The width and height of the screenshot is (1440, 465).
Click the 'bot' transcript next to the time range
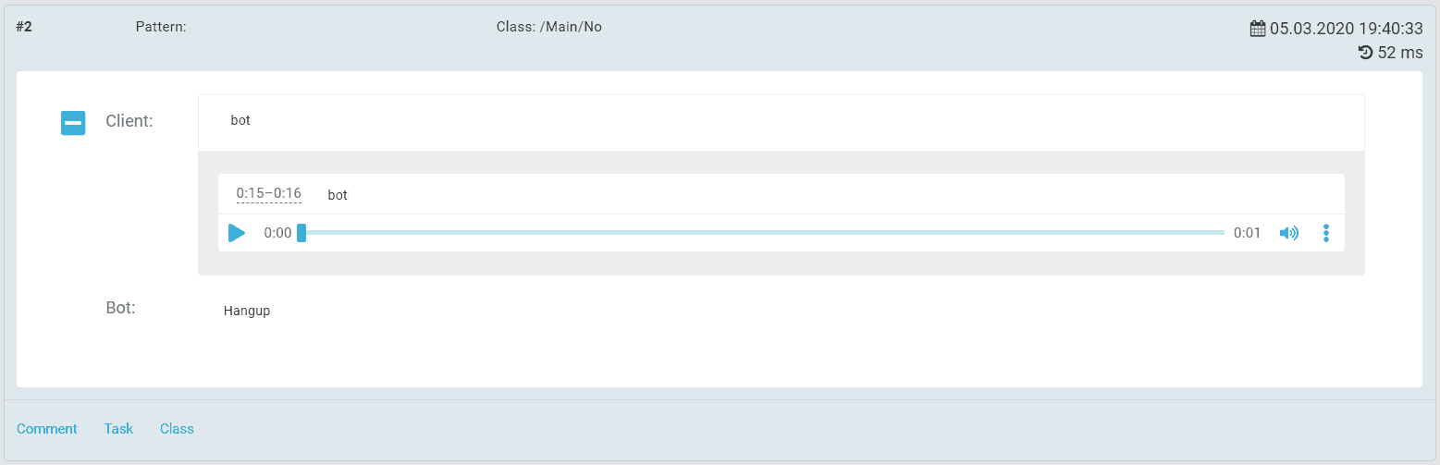click(x=338, y=195)
